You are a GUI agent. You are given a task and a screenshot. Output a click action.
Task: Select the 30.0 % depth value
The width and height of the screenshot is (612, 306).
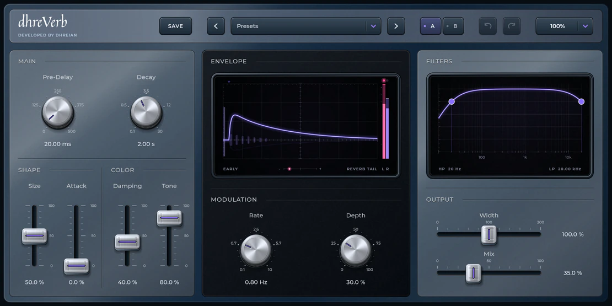pos(356,282)
